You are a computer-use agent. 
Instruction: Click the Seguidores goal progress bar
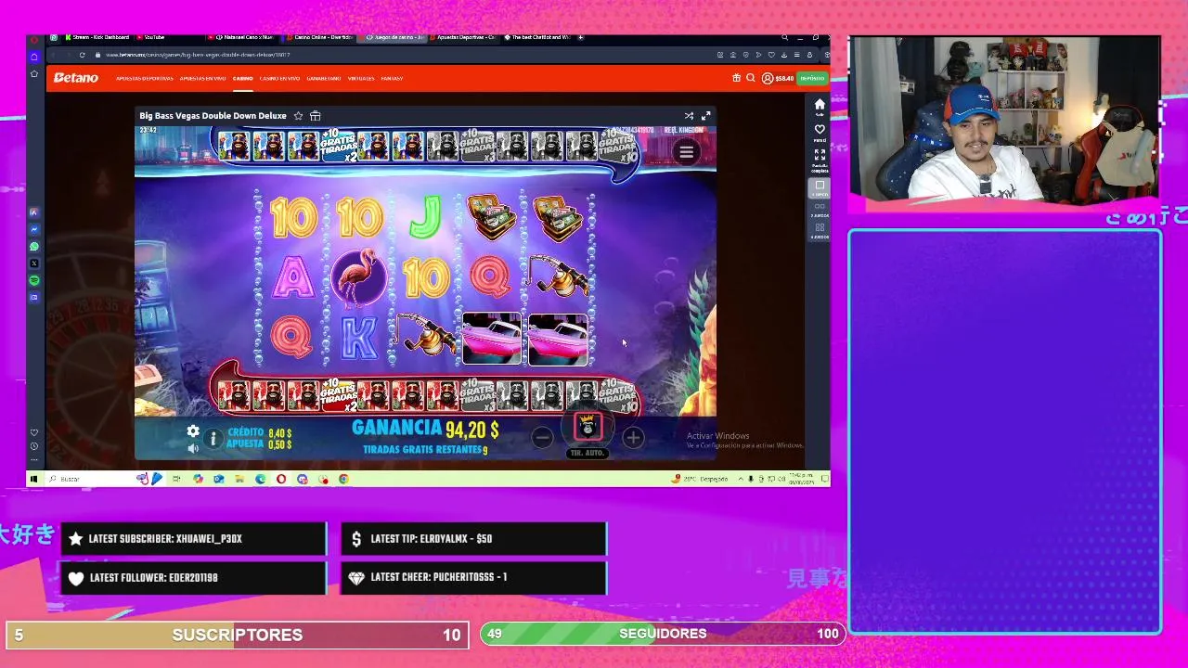tap(663, 634)
